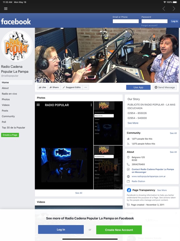The image size is (180, 241).
Task: Click address text Belgrano 125
Action: pyautogui.click(x=138, y=158)
